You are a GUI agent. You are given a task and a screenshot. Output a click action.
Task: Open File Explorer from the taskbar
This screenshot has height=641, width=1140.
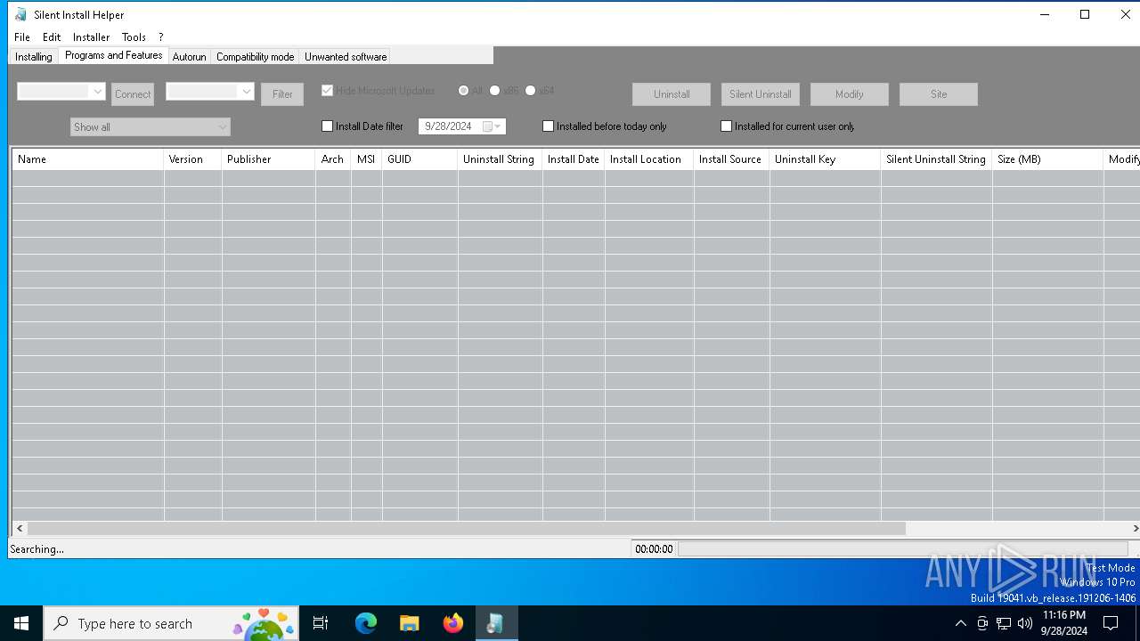[x=409, y=623]
